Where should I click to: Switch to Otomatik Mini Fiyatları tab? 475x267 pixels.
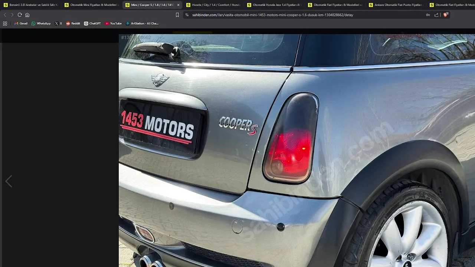pyautogui.click(x=91, y=5)
